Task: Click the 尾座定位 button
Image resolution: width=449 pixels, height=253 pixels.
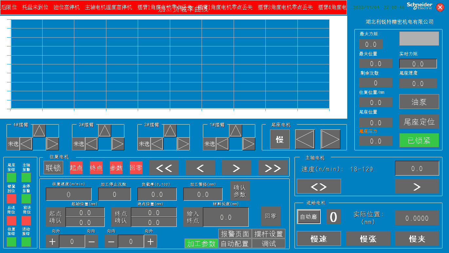Action: click(419, 122)
